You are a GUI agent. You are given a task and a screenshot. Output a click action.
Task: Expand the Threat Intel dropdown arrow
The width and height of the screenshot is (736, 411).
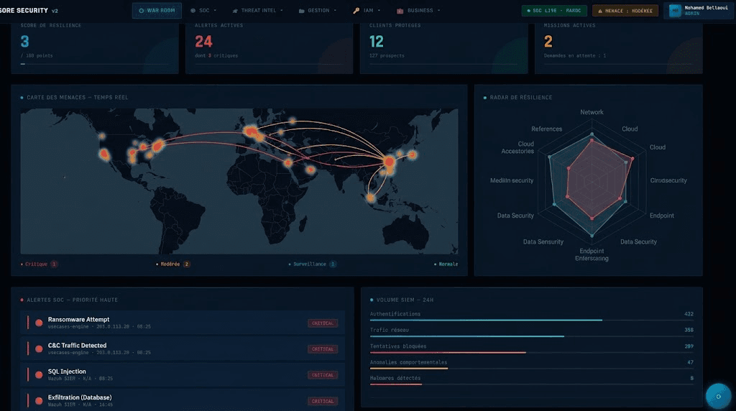click(x=282, y=10)
